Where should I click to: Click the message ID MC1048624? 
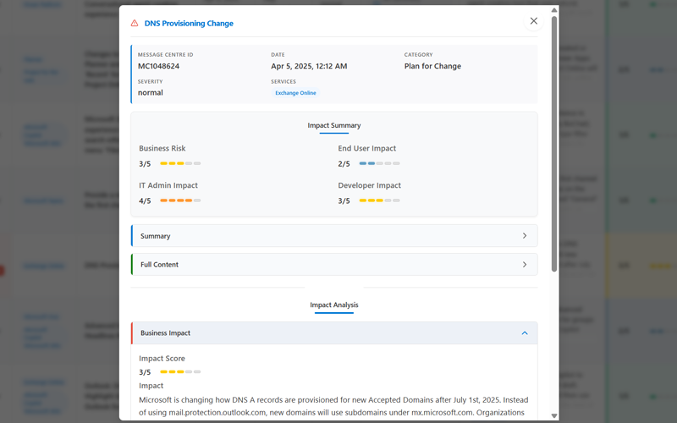(x=158, y=66)
